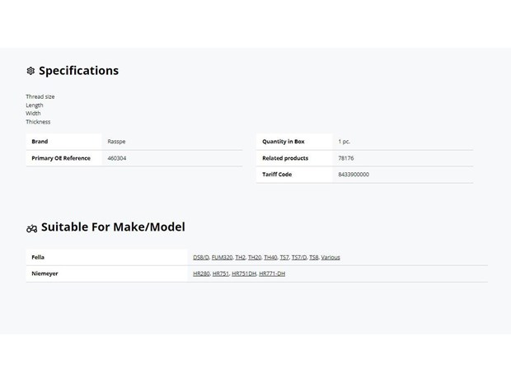Select the TH20 model link
This screenshot has height=383, width=511.
point(255,257)
